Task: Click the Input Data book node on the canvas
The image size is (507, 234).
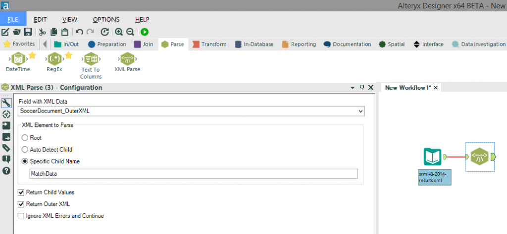Action: (433, 156)
